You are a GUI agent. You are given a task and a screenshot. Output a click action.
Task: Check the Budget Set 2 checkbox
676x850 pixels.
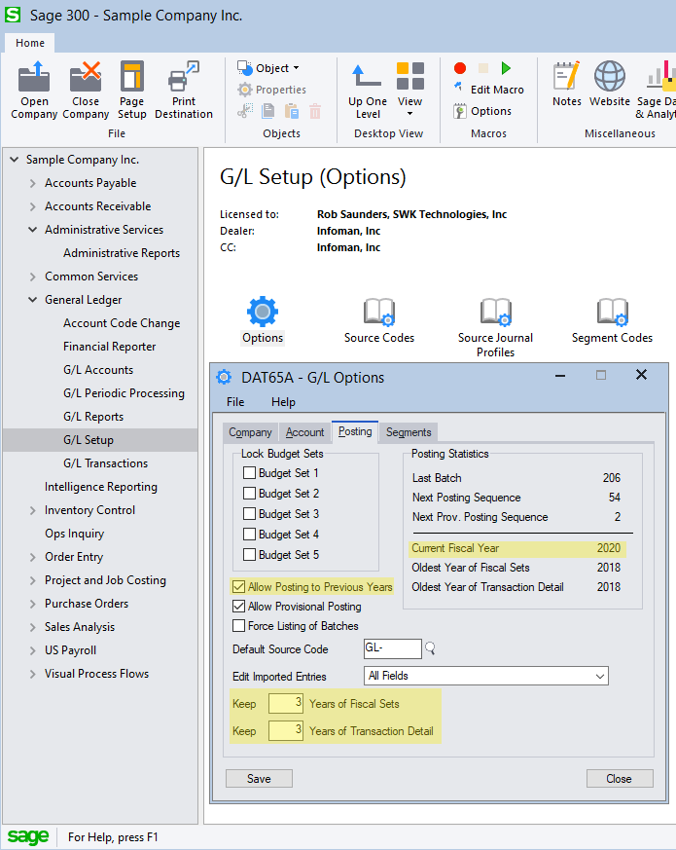[x=249, y=494]
